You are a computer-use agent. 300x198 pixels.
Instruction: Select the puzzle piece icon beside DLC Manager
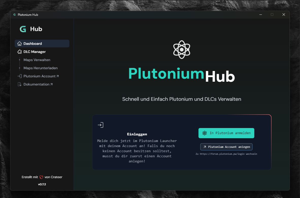[20, 51]
